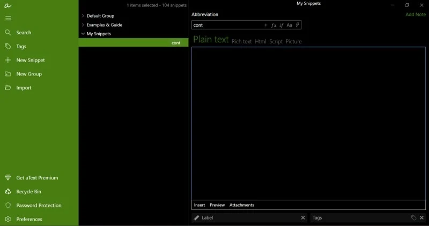Clear the Label field with X icon
Viewport: 429px width, 226px height.
pos(303,218)
